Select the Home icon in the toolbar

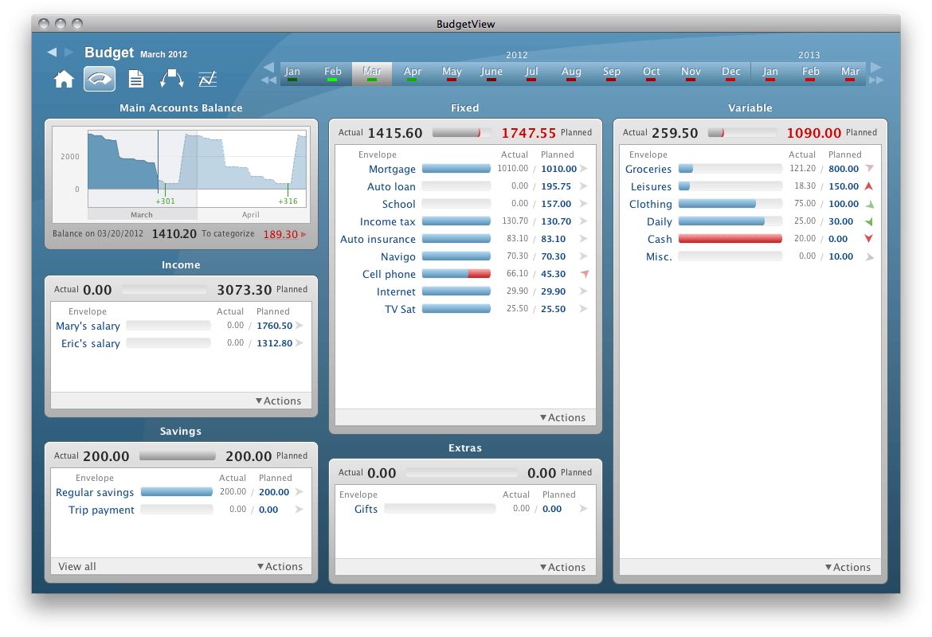(x=63, y=78)
